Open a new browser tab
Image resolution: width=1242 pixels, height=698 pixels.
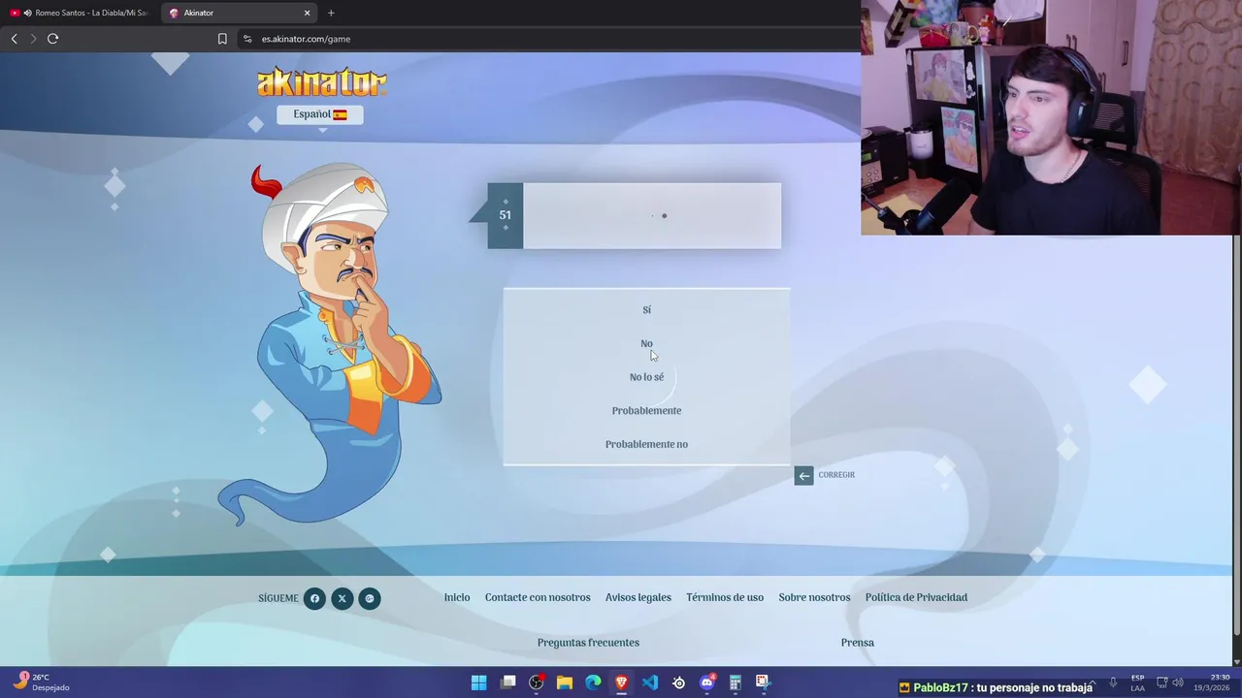click(x=331, y=13)
